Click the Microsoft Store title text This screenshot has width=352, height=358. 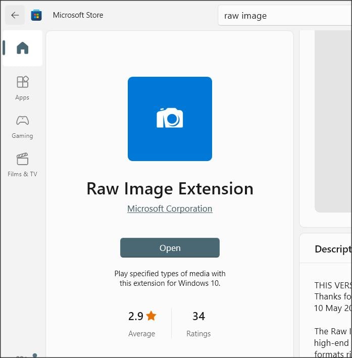(x=78, y=15)
